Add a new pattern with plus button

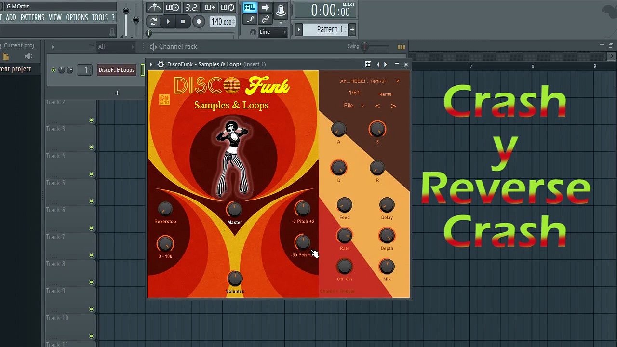(352, 30)
